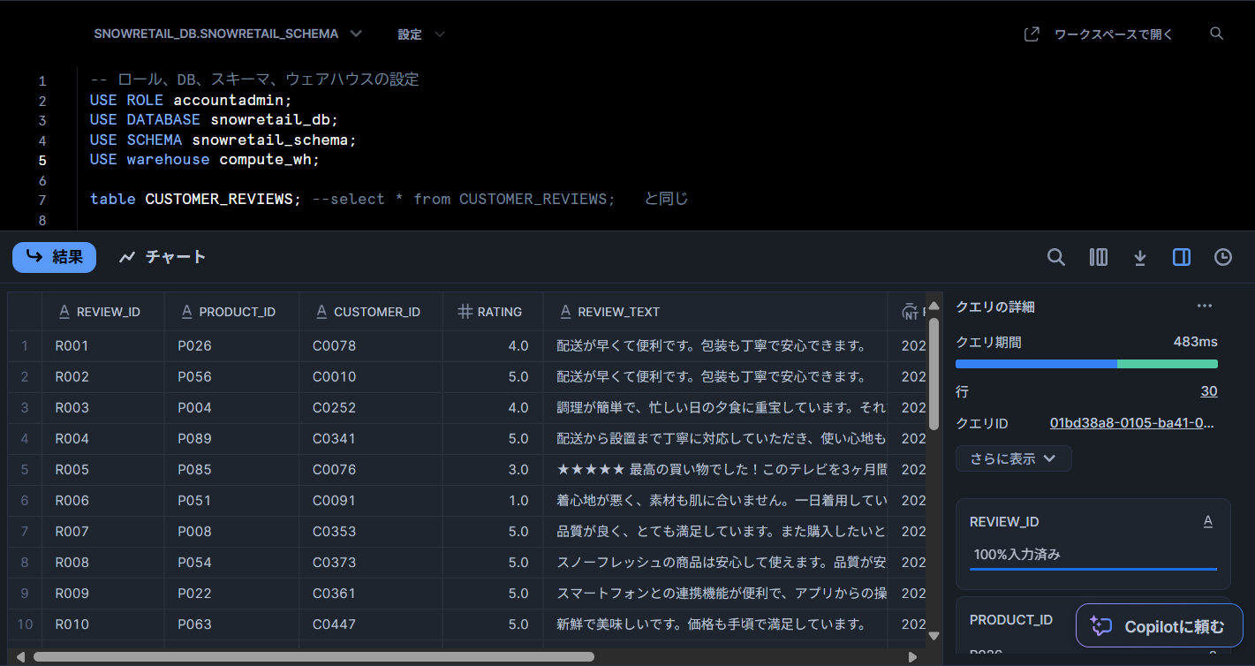Open the query ID link 01bd38a8
This screenshot has height=666, width=1255.
pyautogui.click(x=1131, y=422)
